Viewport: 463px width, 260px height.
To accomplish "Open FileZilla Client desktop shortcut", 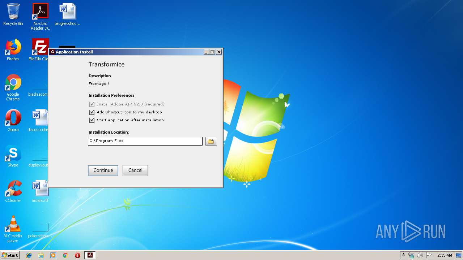I will tap(40, 50).
